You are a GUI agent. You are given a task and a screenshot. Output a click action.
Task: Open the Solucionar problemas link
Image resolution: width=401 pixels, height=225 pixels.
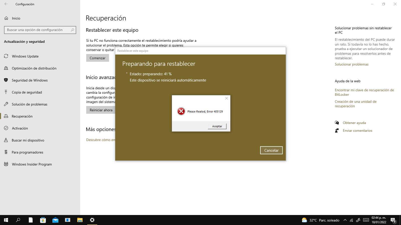pos(351,64)
